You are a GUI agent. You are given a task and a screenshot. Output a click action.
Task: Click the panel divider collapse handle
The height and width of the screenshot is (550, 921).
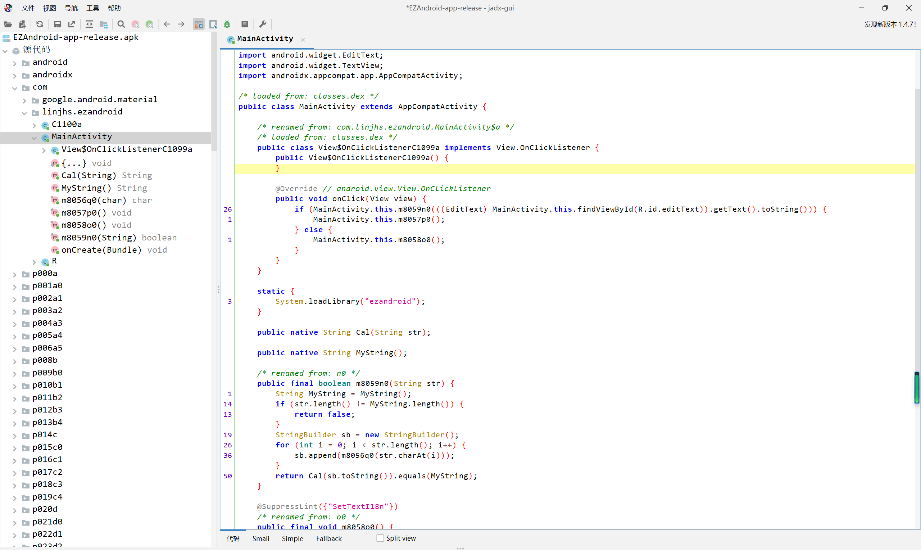point(218,289)
